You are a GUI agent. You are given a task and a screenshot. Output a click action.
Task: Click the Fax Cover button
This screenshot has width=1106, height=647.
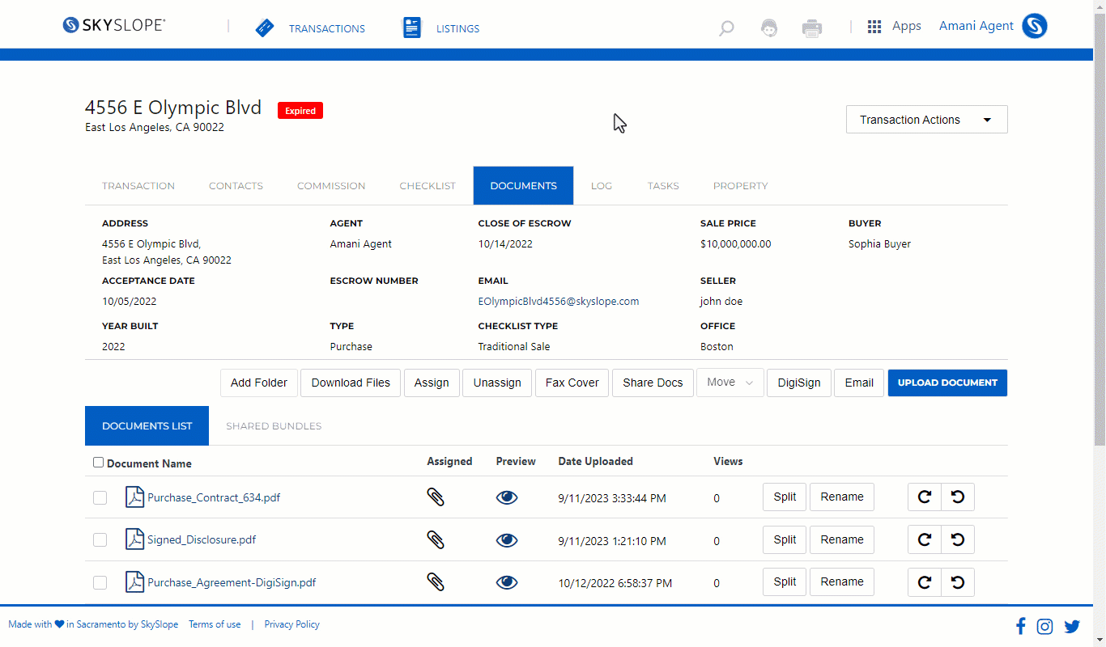pos(572,383)
